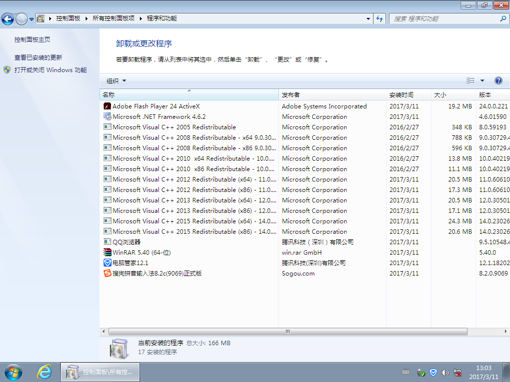Open 查看已安装的更新 link
The image size is (510, 382).
(x=38, y=58)
